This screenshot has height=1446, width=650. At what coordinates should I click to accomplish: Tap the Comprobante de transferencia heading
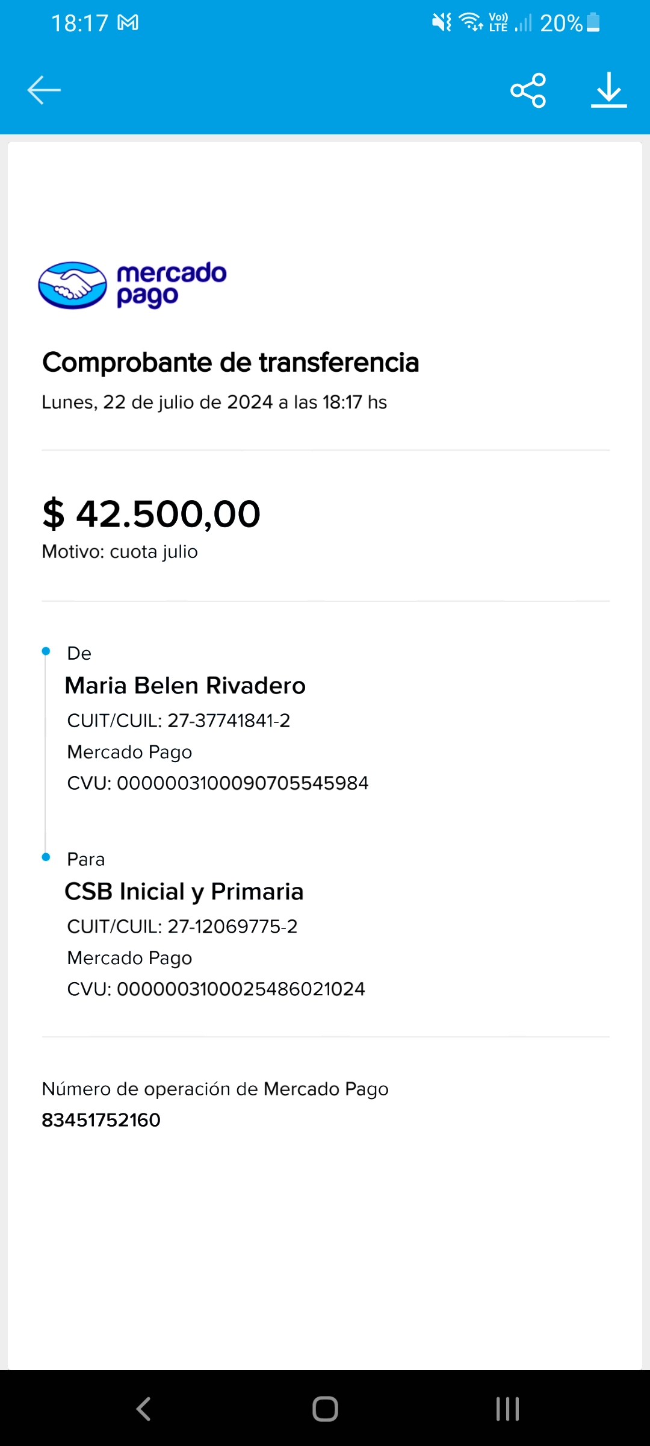pyautogui.click(x=231, y=363)
